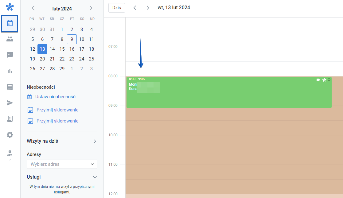The height and width of the screenshot is (198, 343).
Task: Open the Wybierz adres dropdown
Action: click(x=62, y=164)
